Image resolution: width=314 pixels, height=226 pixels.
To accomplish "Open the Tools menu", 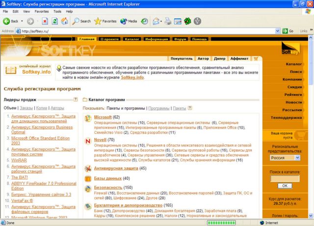I will (57, 11).
